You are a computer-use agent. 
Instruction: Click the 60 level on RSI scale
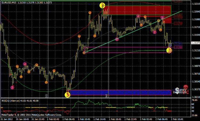click(x=193, y=104)
